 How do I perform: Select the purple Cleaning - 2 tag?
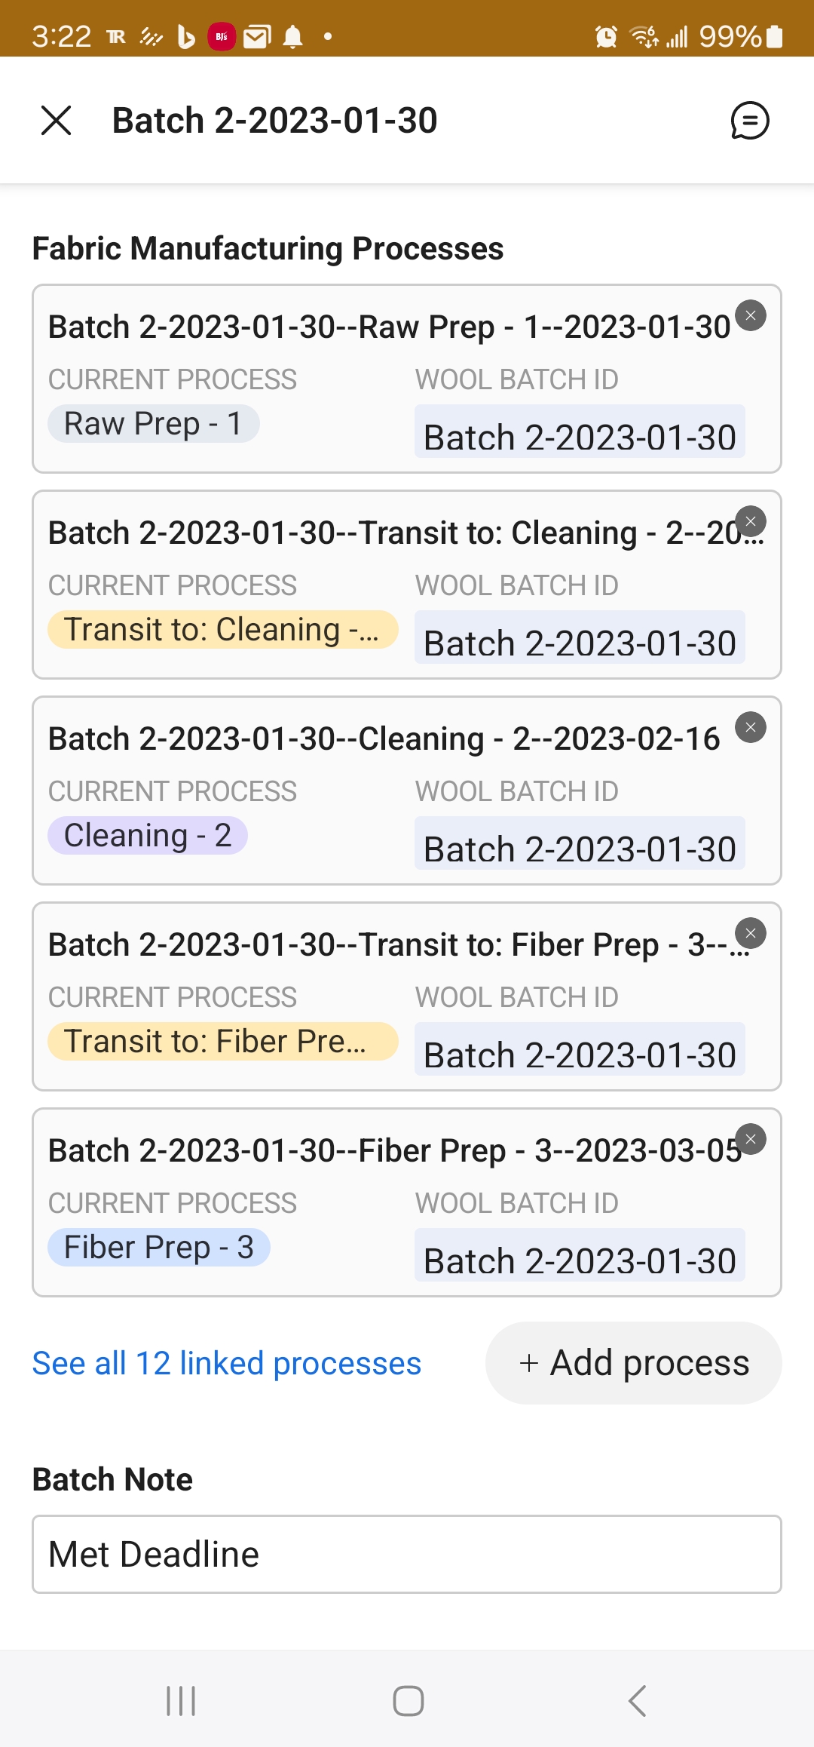point(148,836)
